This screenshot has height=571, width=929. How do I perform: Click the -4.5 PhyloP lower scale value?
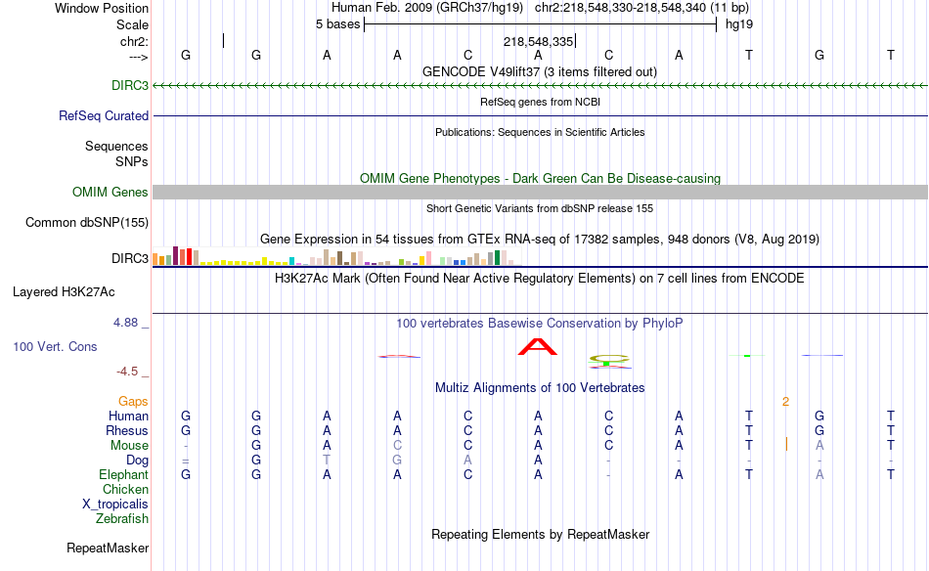[x=127, y=372]
